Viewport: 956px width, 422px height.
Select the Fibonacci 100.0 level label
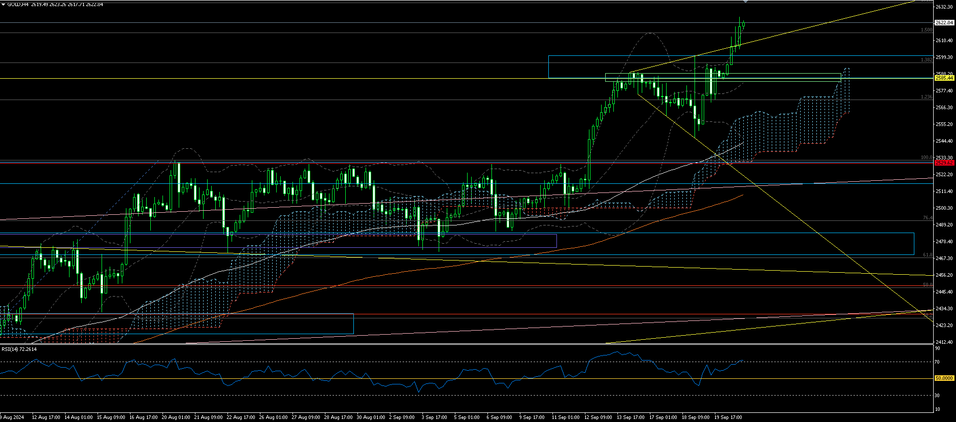(927, 157)
